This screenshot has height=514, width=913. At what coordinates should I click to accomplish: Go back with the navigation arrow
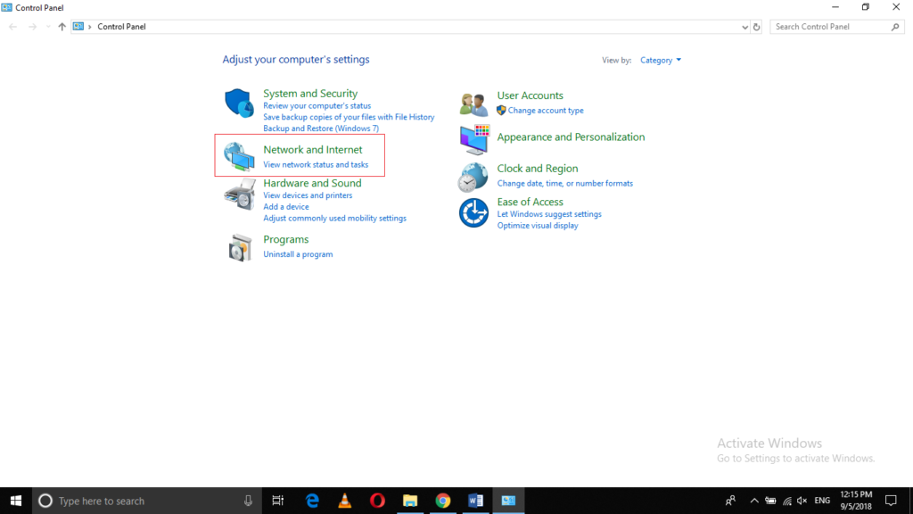12,27
